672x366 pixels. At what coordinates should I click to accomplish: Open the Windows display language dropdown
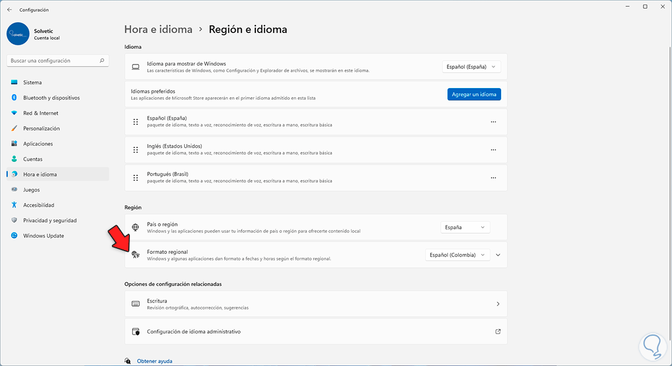(x=471, y=67)
